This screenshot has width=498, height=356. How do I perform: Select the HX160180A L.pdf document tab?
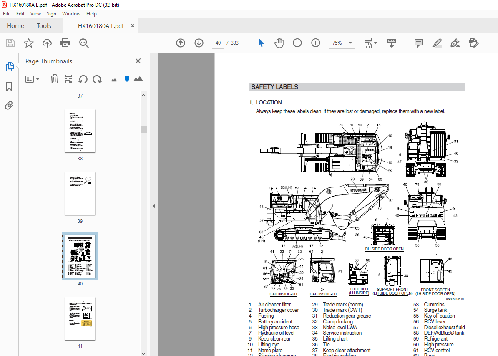click(101, 26)
